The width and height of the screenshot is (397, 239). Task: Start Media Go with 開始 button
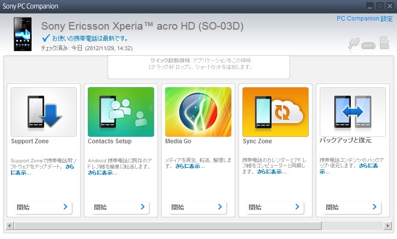coord(197,207)
